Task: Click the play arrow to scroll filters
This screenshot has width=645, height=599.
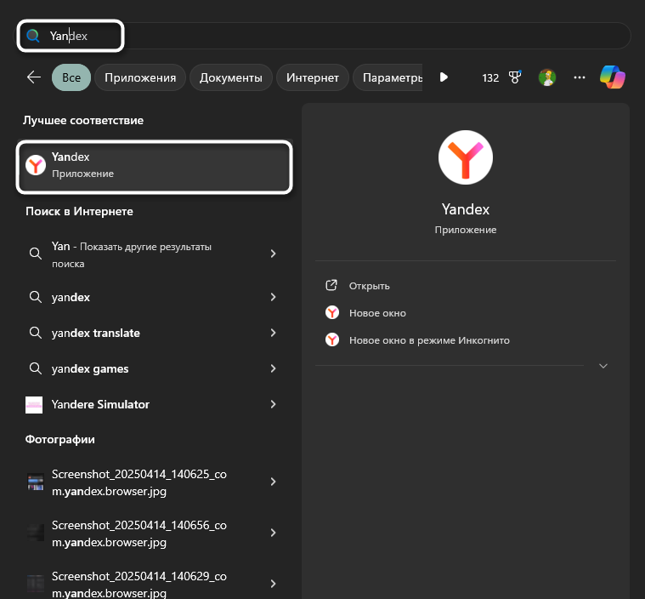Action: coord(444,77)
